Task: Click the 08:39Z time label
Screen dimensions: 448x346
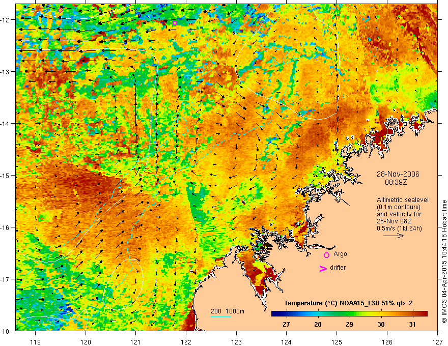Action: pos(396,182)
